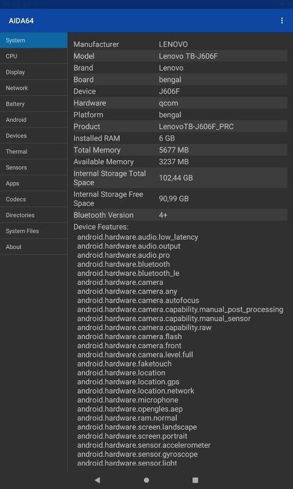Screen dimensions: 293x489
Task: Click the android.hardware.faketouch feature line
Action: pos(124,364)
